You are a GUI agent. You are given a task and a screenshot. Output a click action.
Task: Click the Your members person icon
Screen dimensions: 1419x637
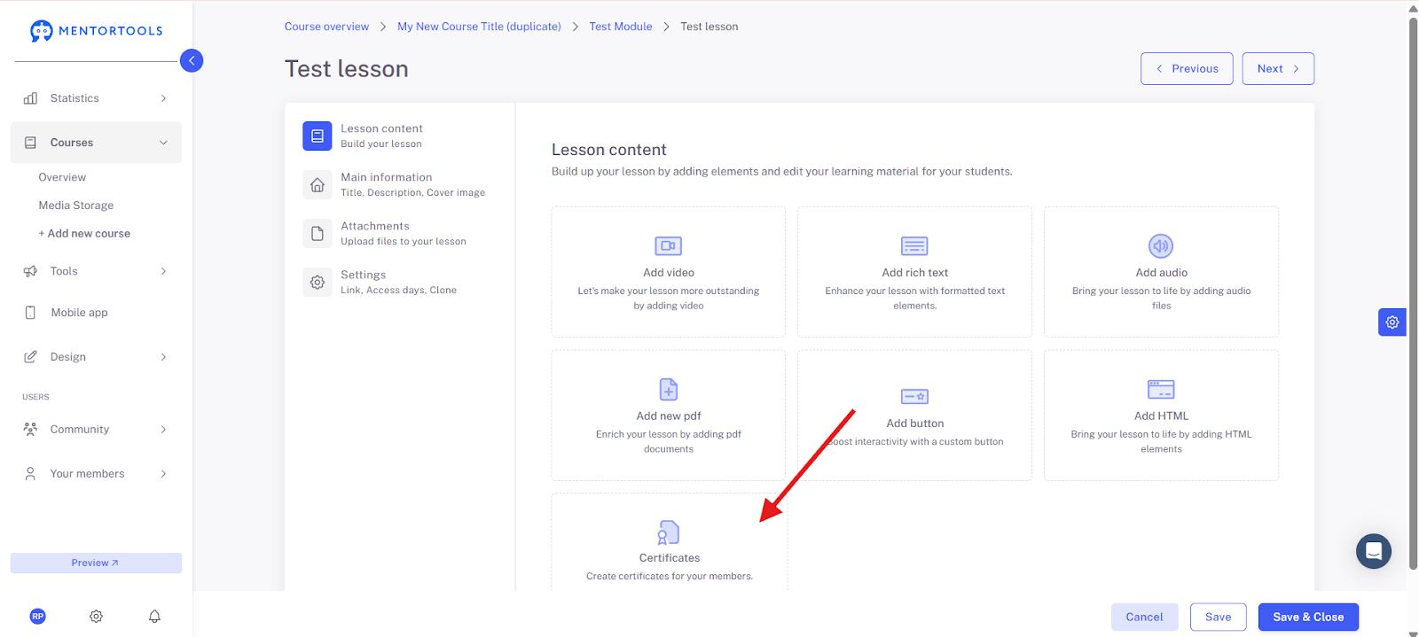pyautogui.click(x=30, y=474)
